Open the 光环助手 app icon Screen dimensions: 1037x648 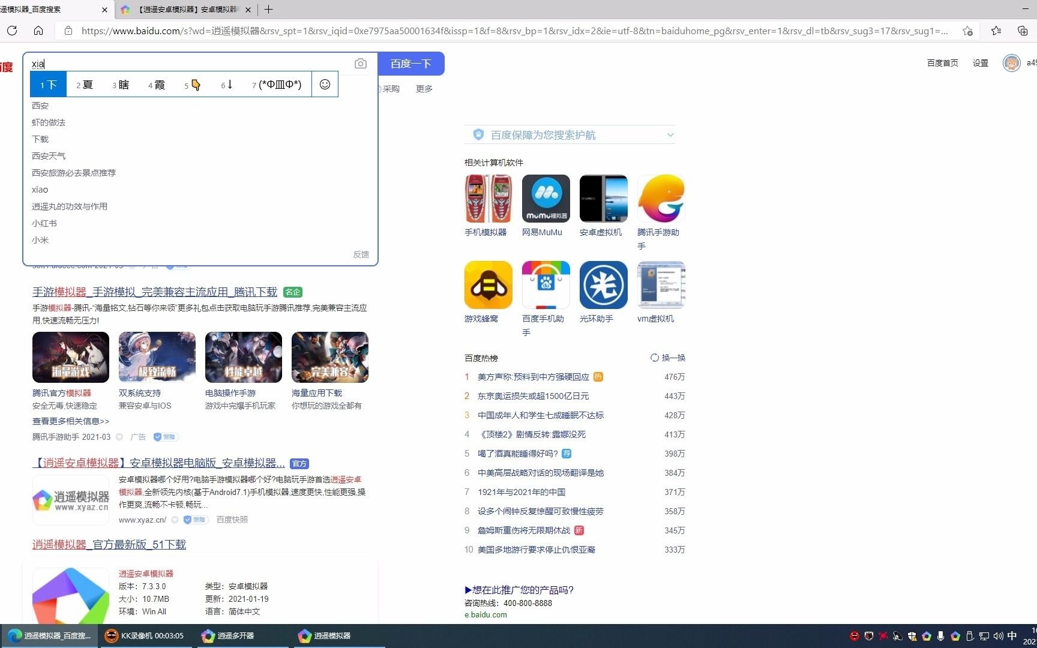[x=604, y=285]
